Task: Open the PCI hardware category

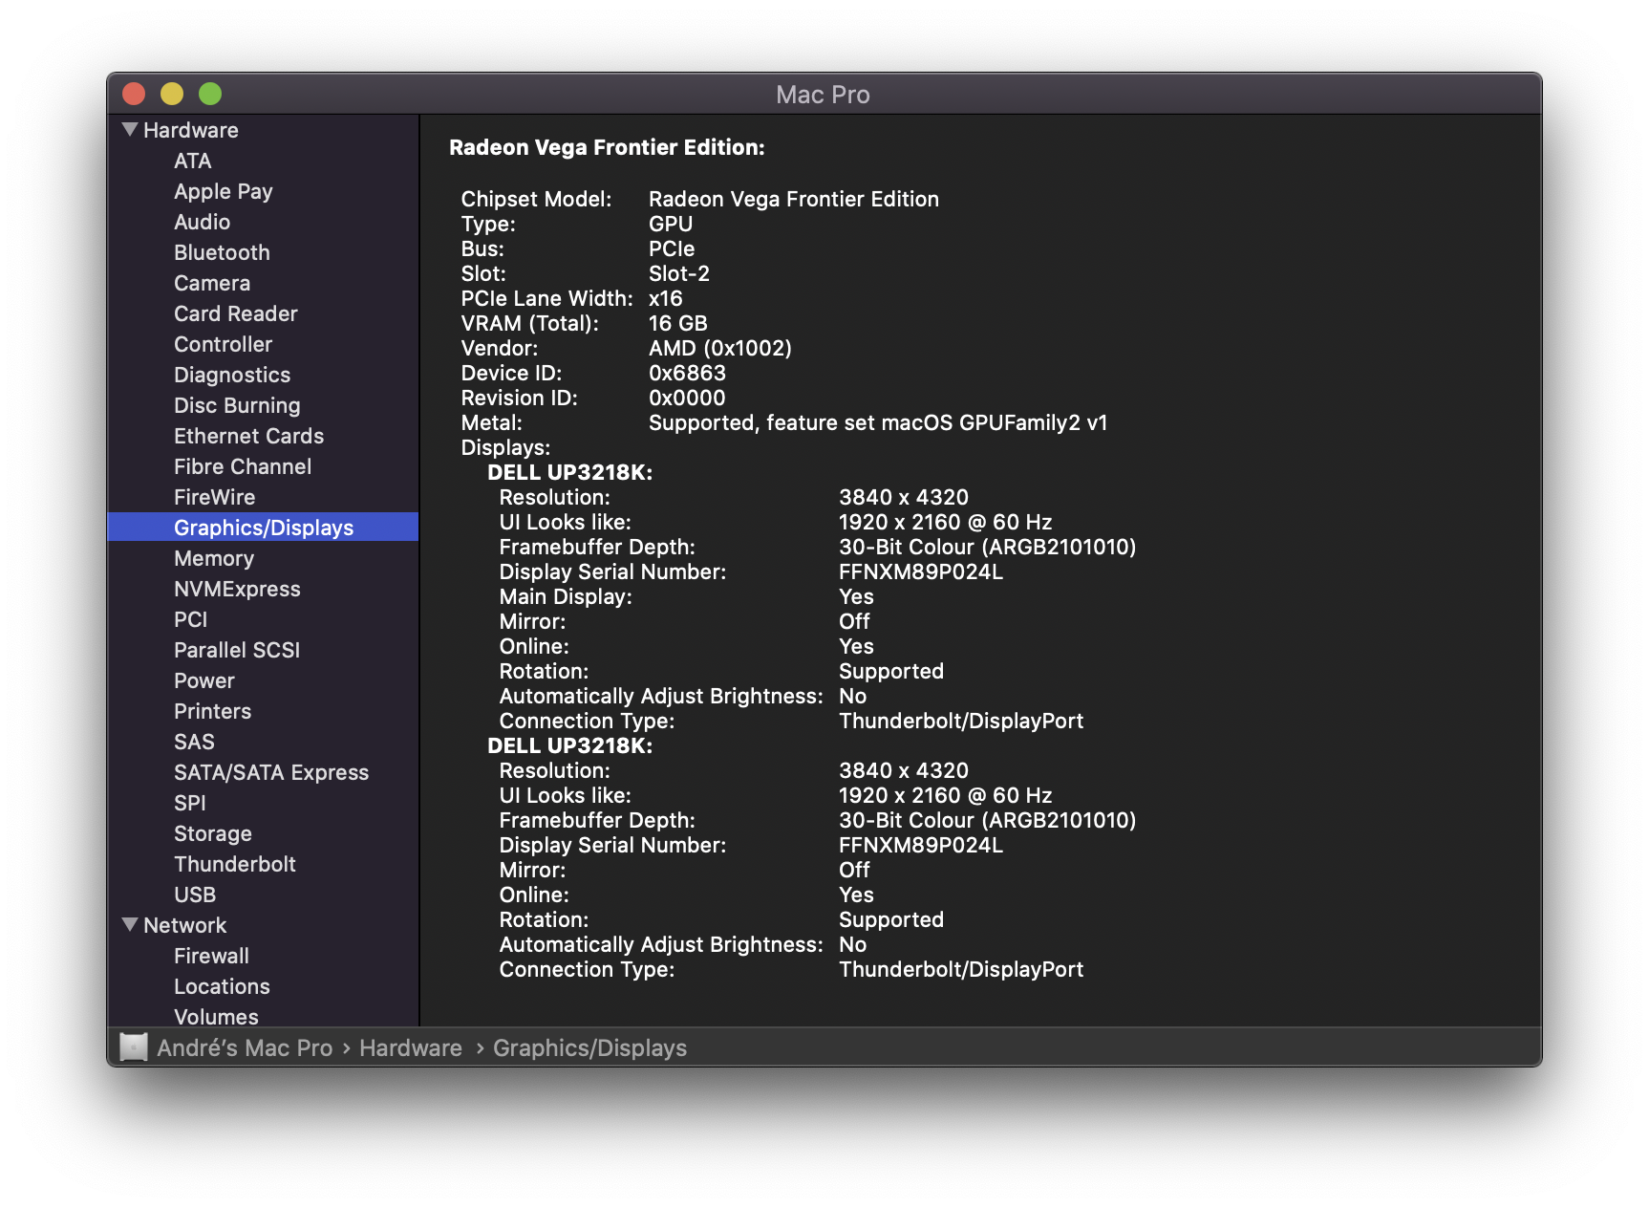Action: click(x=190, y=619)
